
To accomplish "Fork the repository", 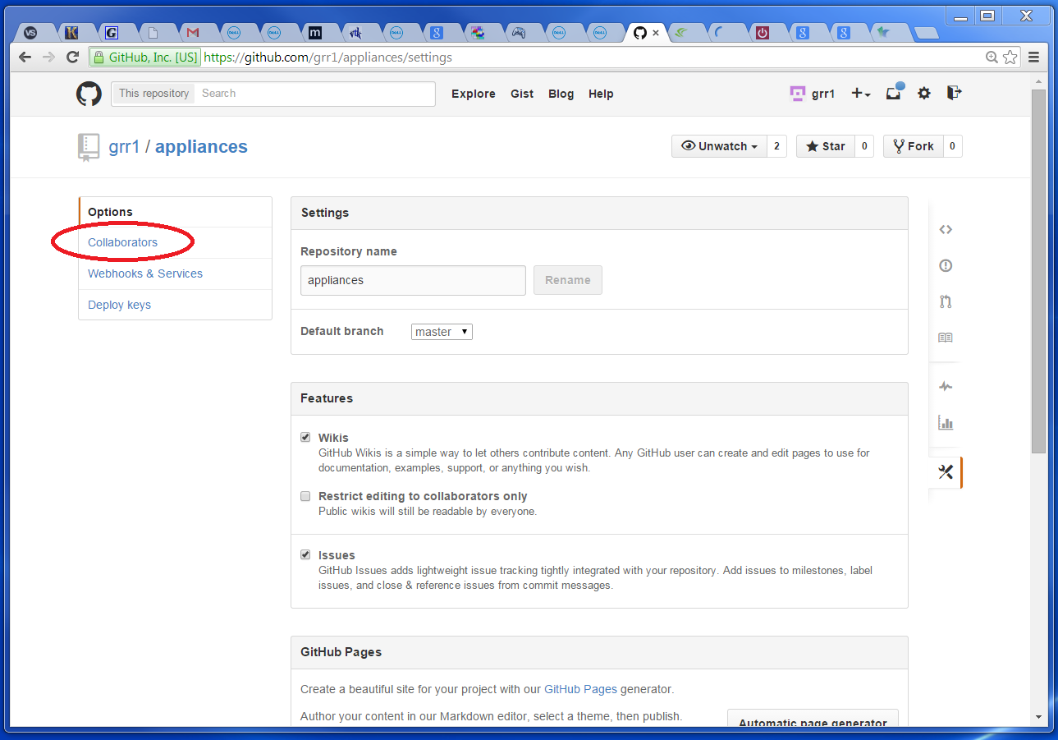I will pyautogui.click(x=914, y=146).
